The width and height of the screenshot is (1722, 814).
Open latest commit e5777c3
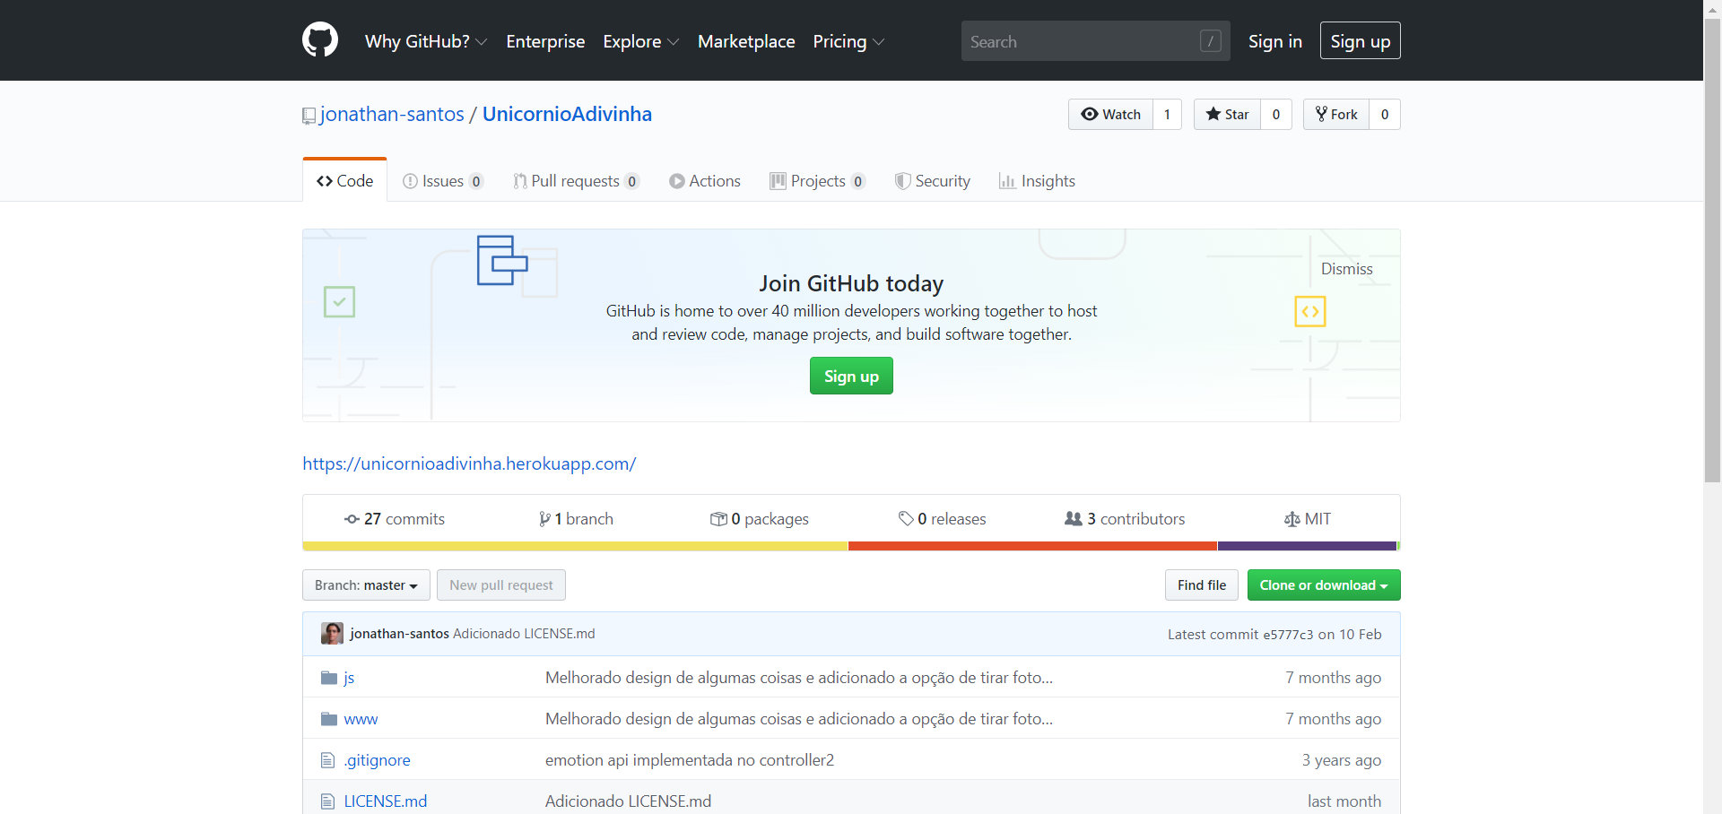(x=1288, y=635)
